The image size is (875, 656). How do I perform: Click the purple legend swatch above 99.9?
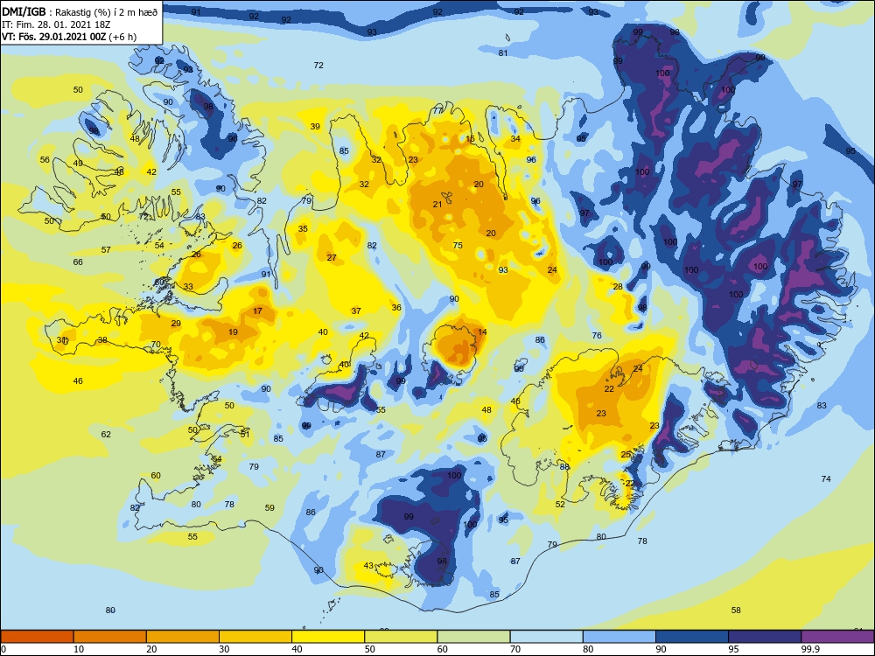(x=837, y=637)
